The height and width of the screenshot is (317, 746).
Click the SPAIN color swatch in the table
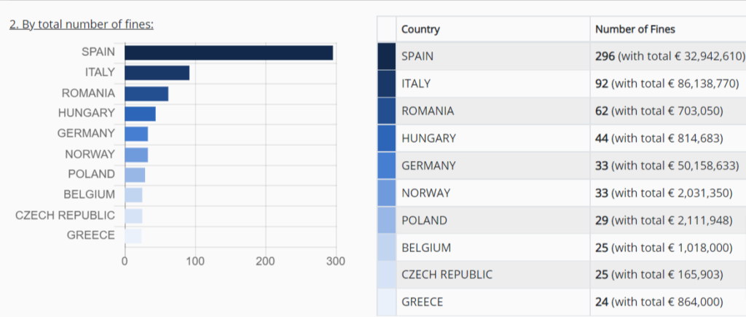point(386,56)
